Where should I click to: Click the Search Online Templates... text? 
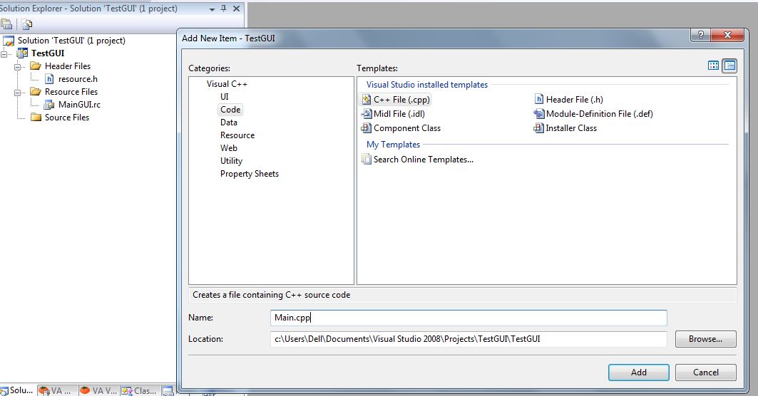[x=424, y=160]
